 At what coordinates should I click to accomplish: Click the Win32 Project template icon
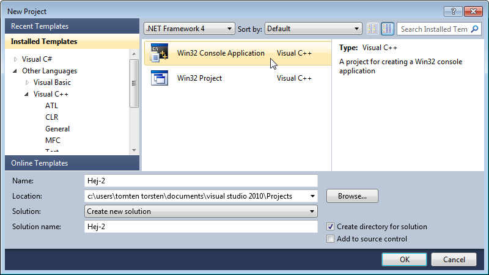tap(160, 78)
